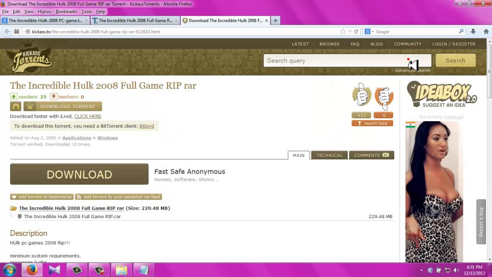This screenshot has height=277, width=492.
Task: Click LOGIN / REGISTER
Action: pyautogui.click(x=454, y=44)
